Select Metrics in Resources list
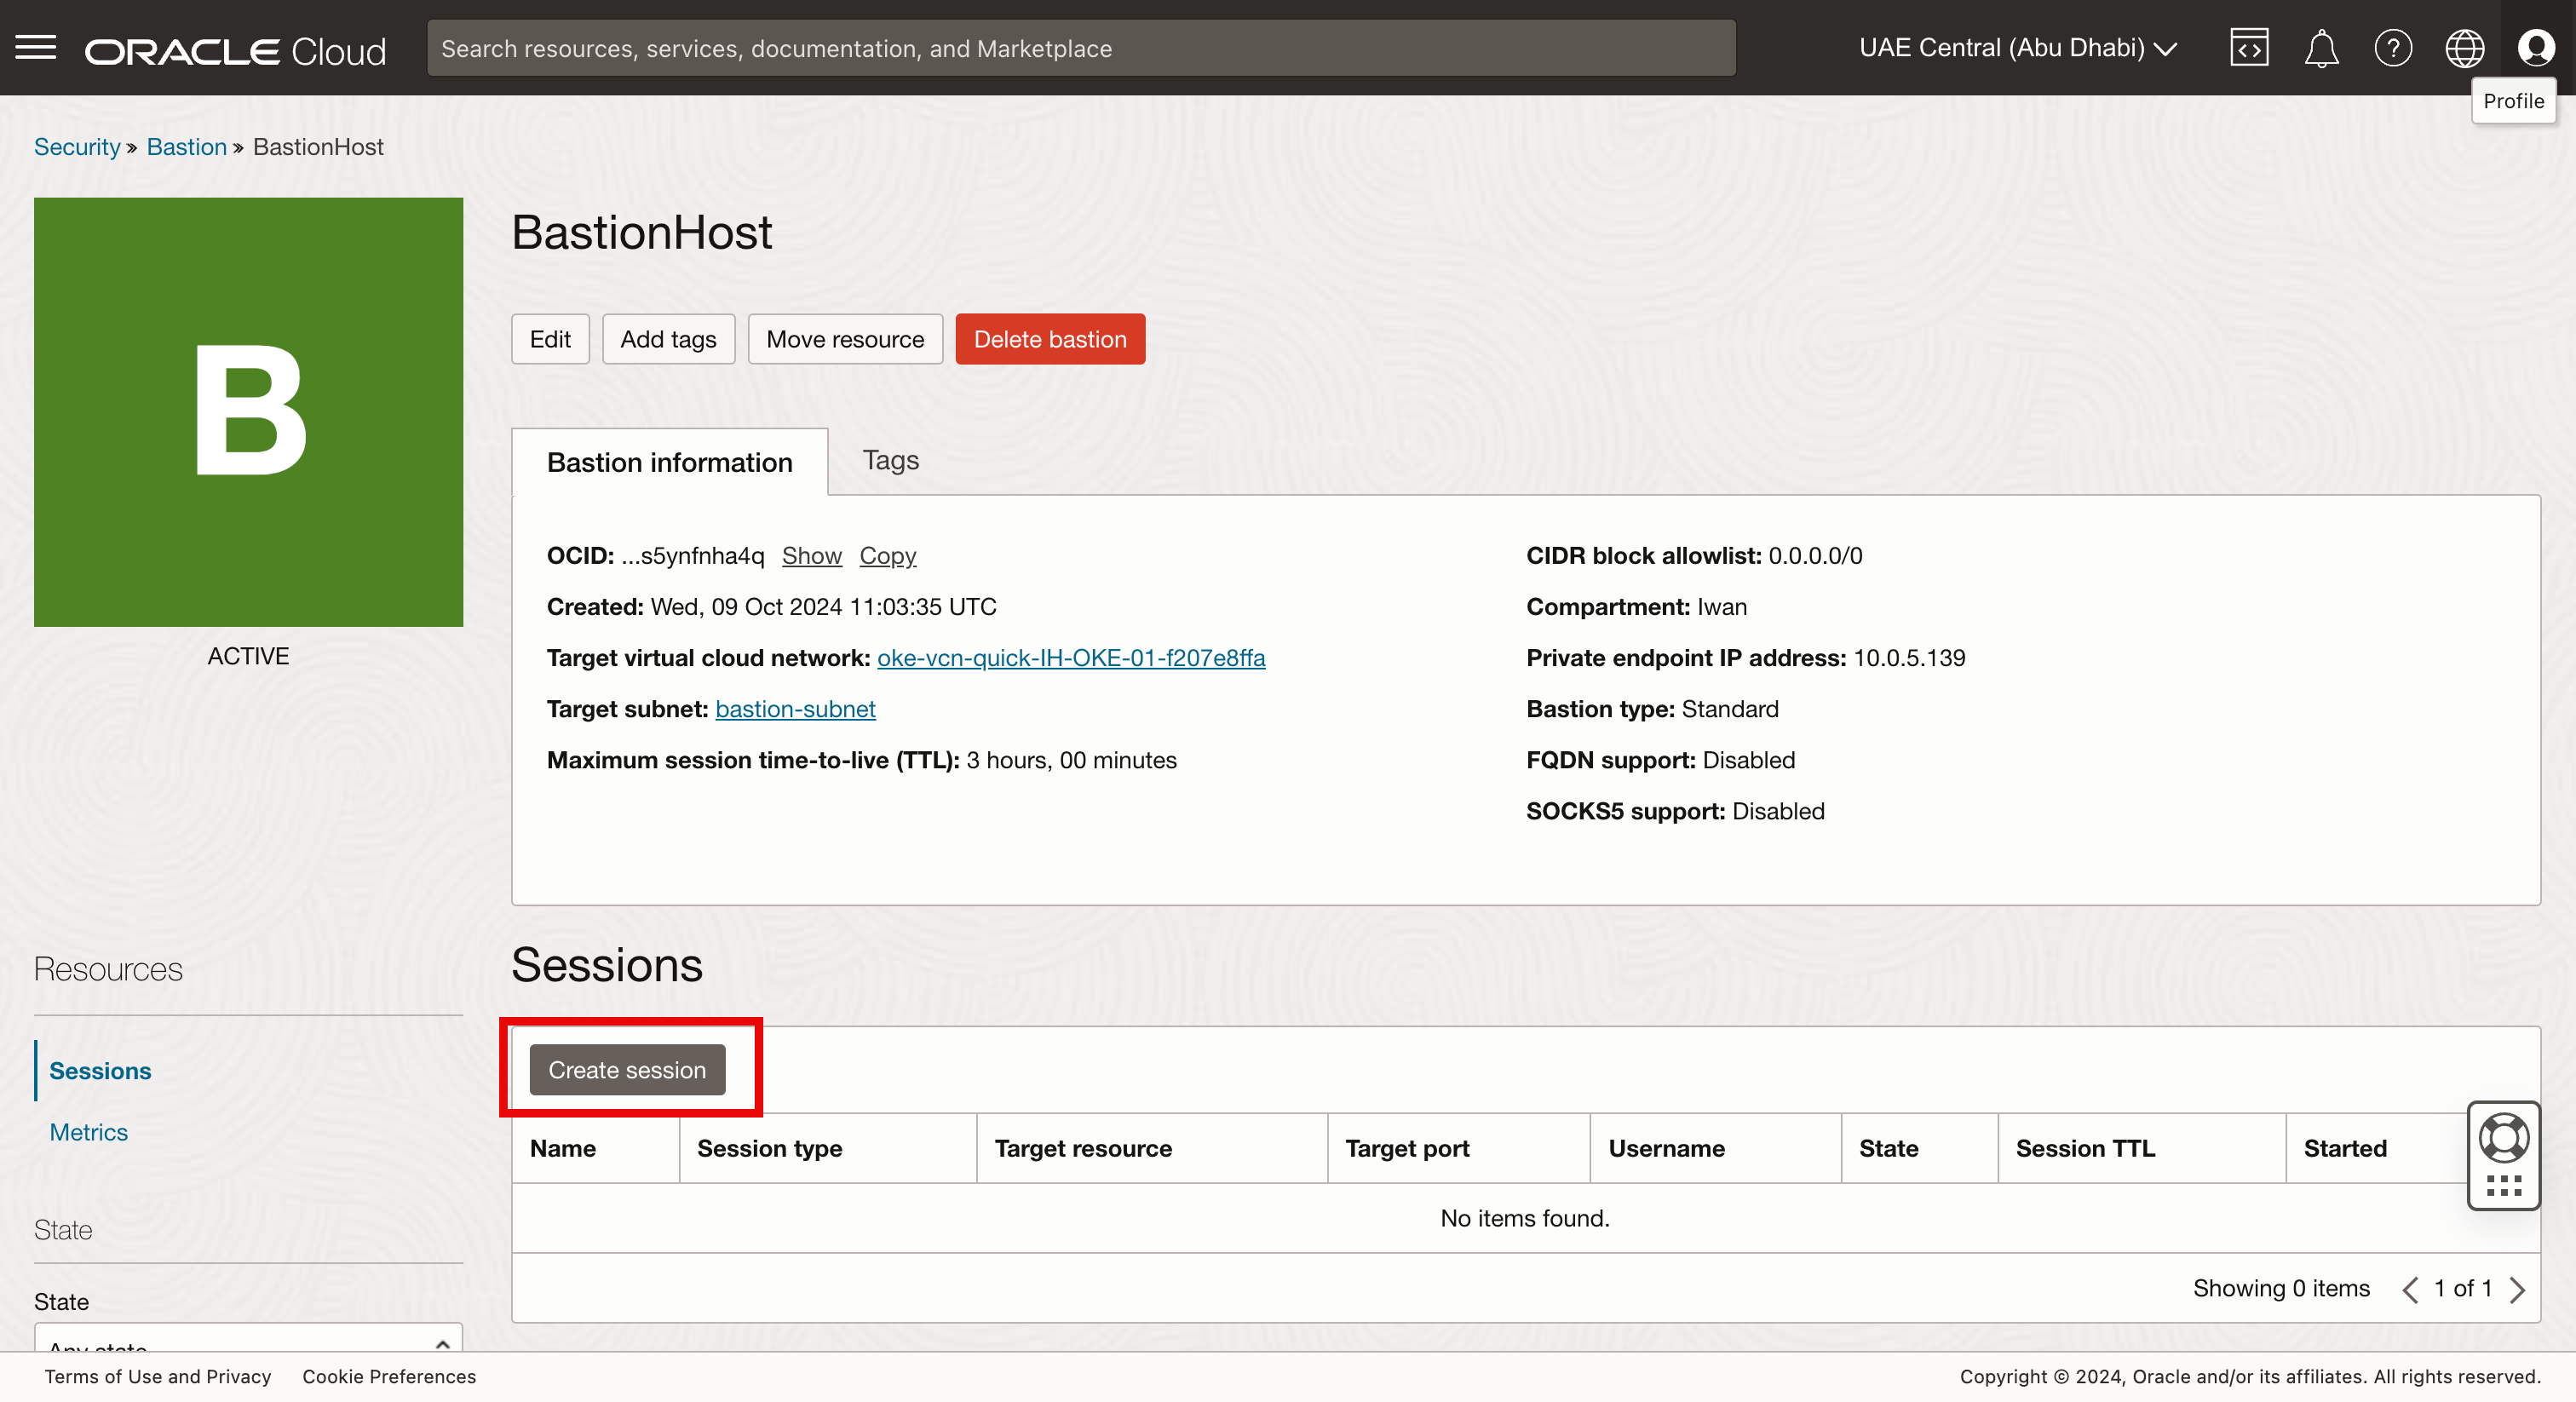Viewport: 2576px width, 1402px height. pos(88,1132)
